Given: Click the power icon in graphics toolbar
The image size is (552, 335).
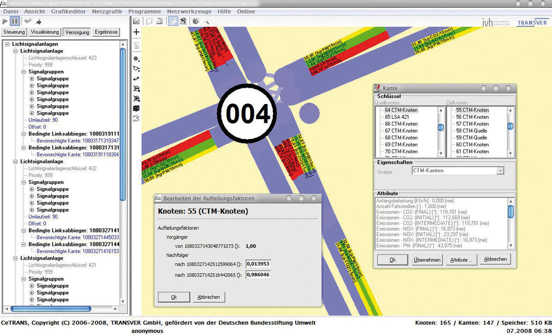Looking at the screenshot, I should [136, 21].
